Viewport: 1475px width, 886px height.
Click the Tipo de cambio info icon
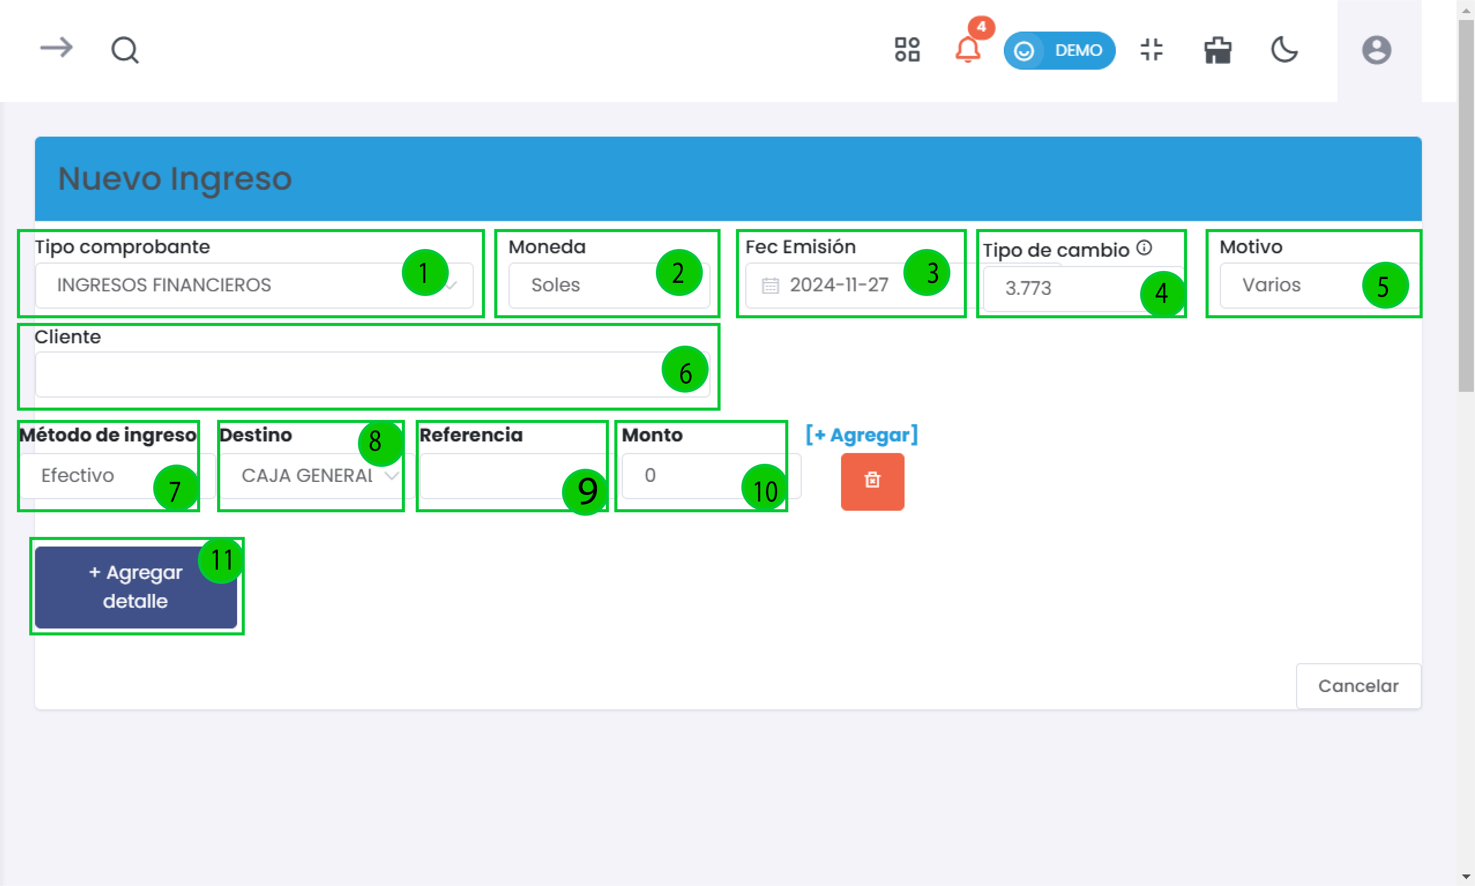pos(1144,248)
